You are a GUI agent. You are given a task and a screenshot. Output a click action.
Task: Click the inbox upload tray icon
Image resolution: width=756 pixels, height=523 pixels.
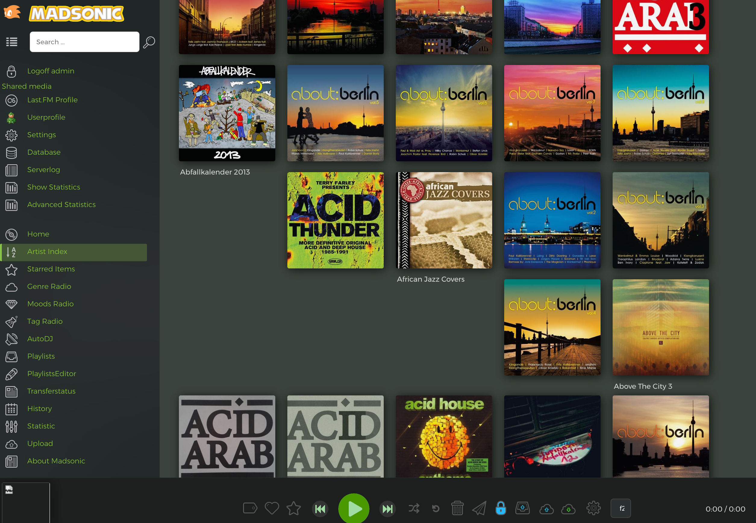click(x=523, y=508)
